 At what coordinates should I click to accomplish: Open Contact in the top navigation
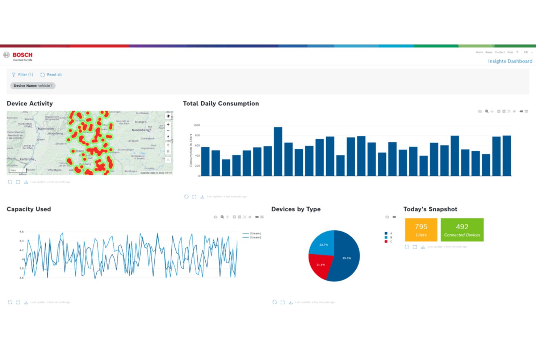500,52
